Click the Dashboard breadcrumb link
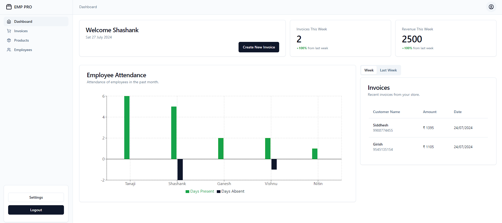 (x=88, y=7)
